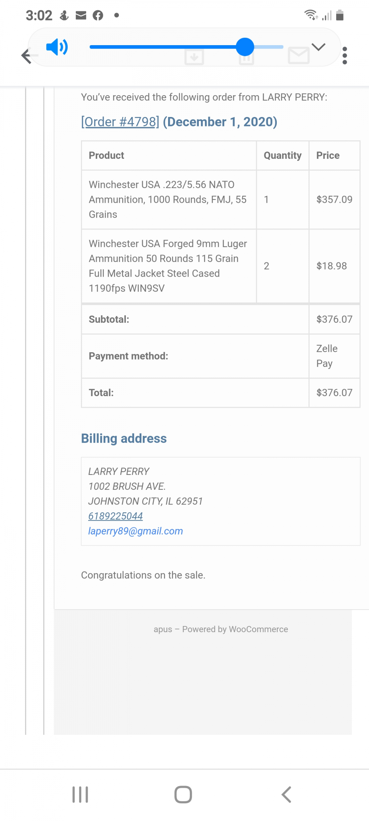Tap the blue volume speaker icon
Screen dimensions: 369x821
pyautogui.click(x=57, y=47)
